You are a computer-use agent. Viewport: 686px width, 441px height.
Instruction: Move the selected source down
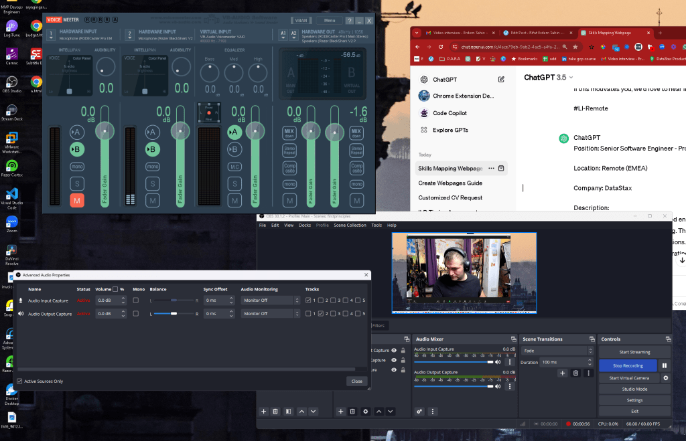tap(391, 412)
